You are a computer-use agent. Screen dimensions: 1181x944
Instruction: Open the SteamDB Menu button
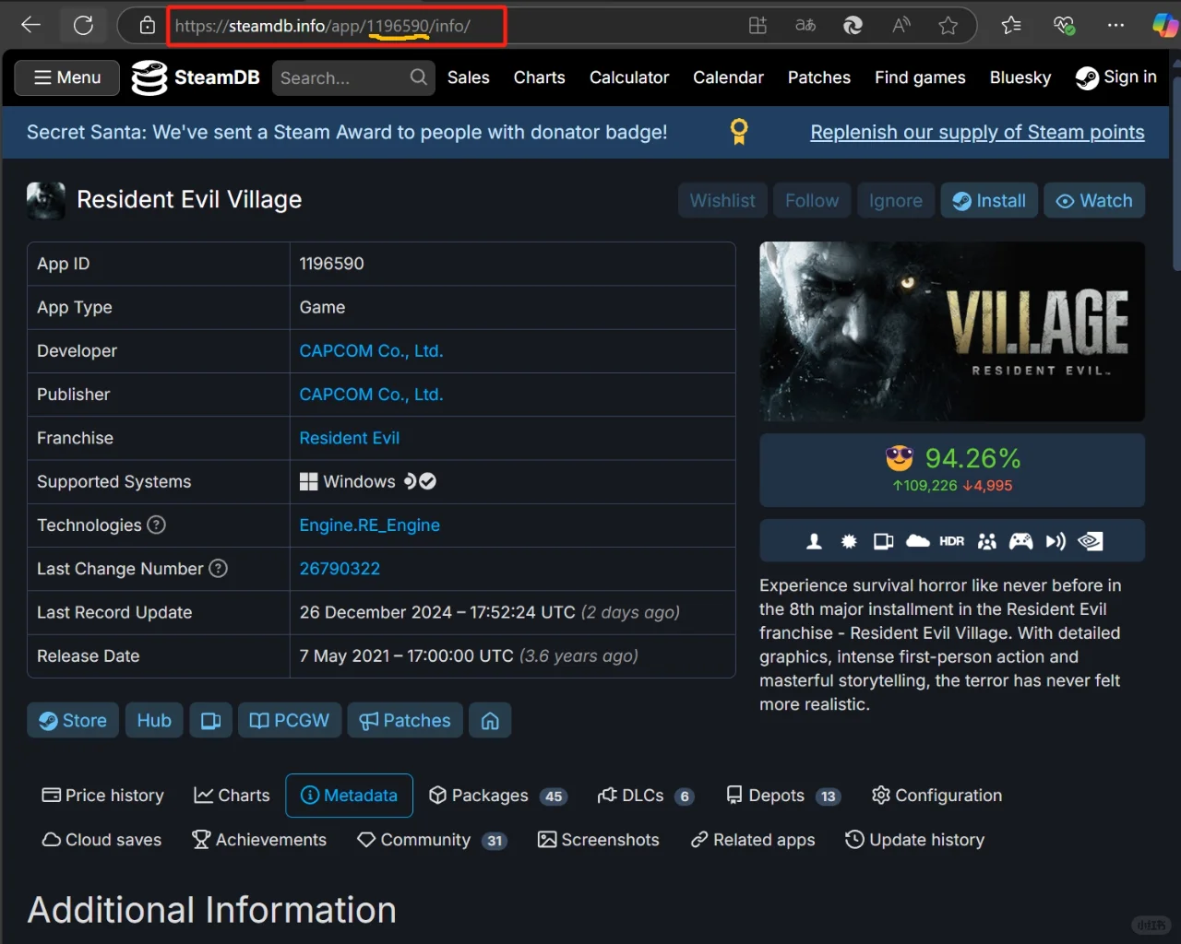point(67,77)
